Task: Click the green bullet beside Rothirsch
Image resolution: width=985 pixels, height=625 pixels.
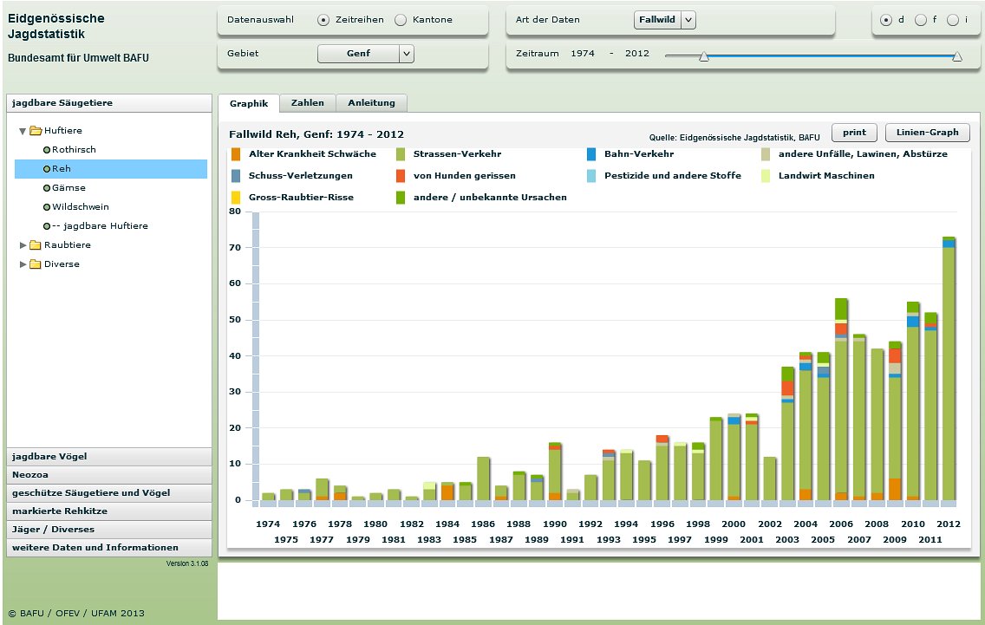Action: point(47,150)
